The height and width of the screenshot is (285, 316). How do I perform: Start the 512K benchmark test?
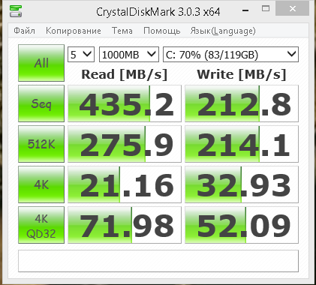(41, 144)
